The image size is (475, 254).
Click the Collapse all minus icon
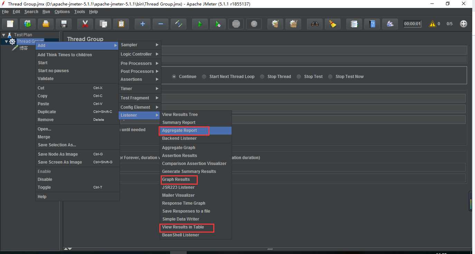point(160,24)
